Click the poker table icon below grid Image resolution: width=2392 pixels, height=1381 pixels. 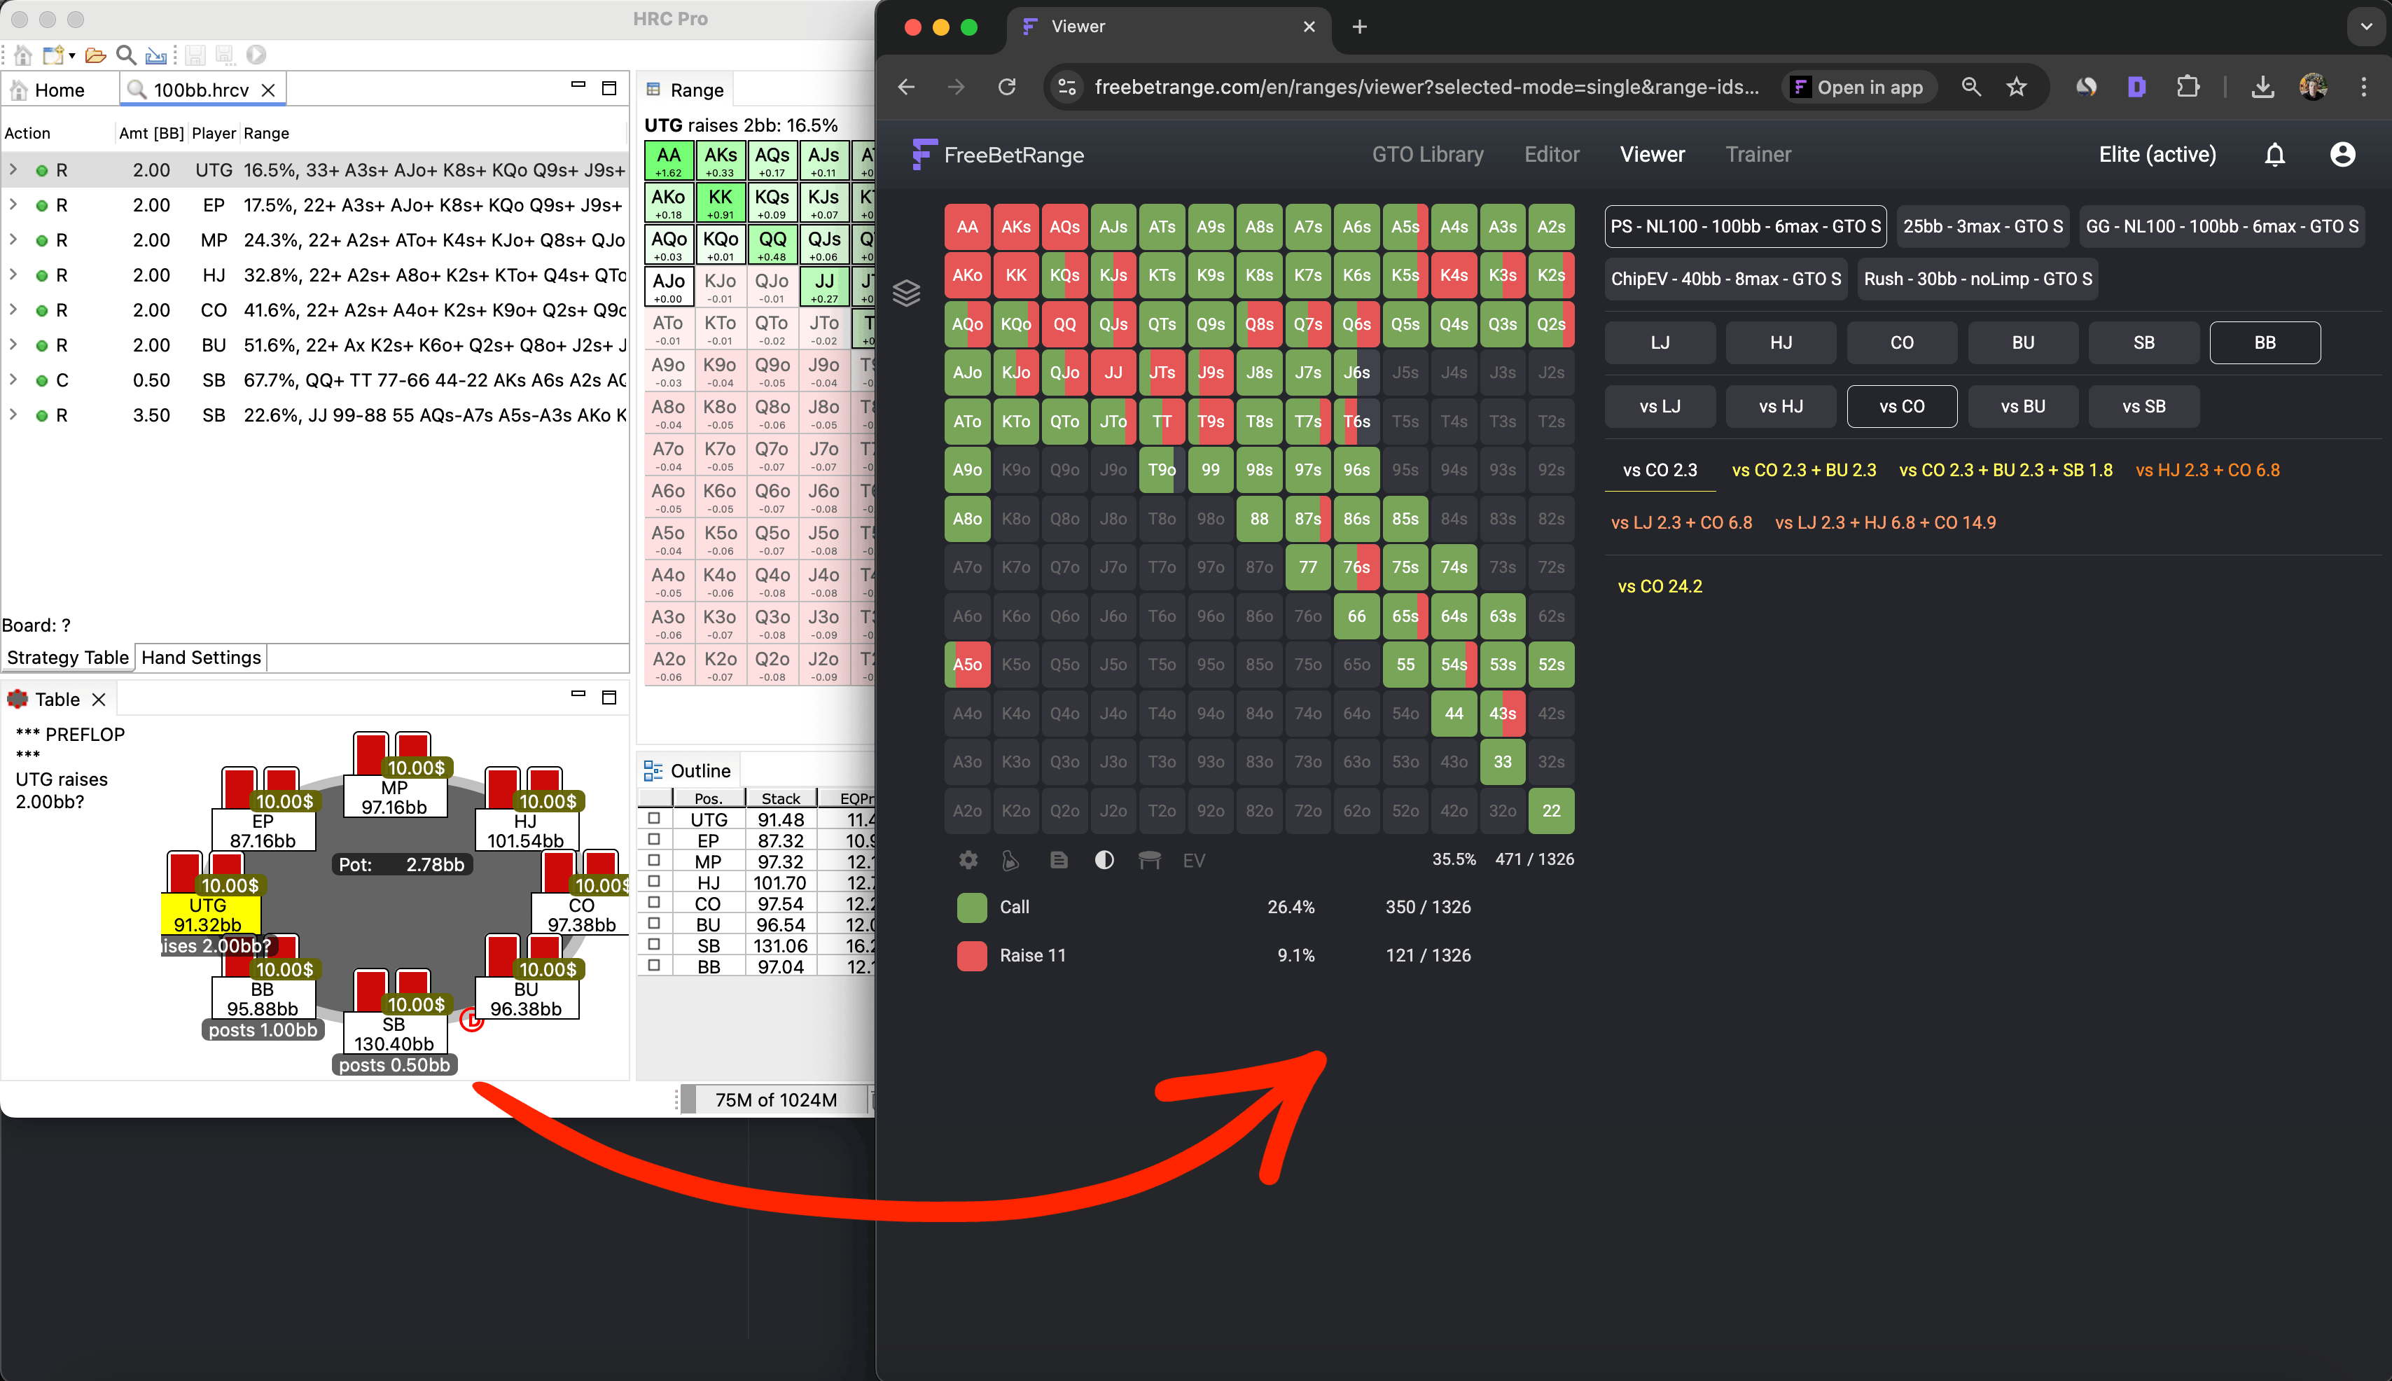(x=1149, y=860)
